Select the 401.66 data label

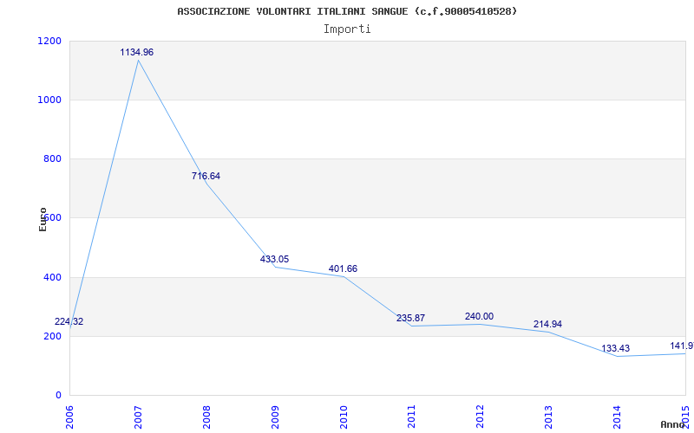[x=343, y=268]
